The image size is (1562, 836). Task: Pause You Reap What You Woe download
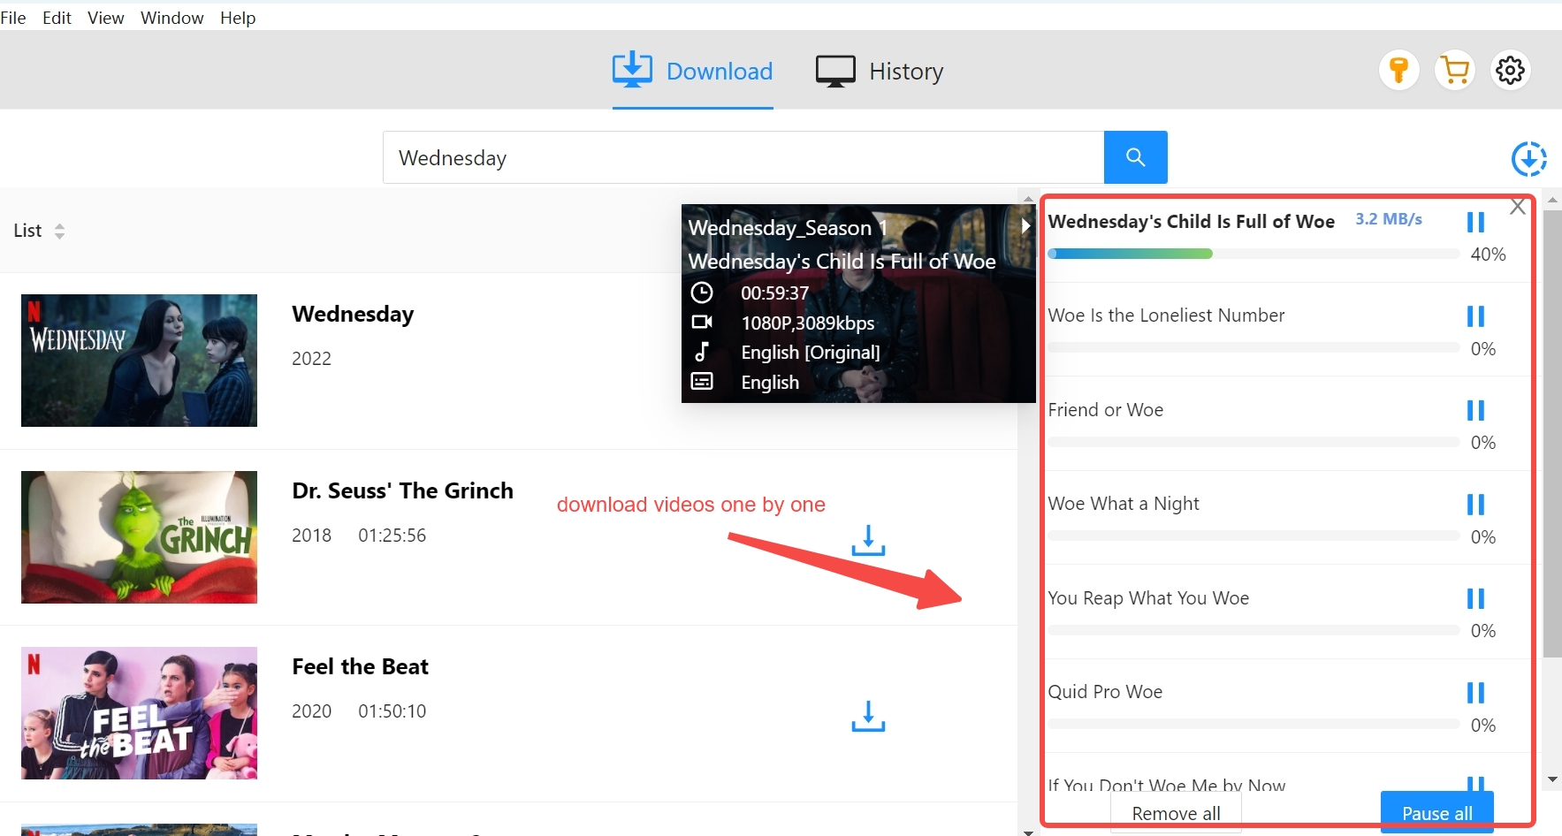[1475, 598]
